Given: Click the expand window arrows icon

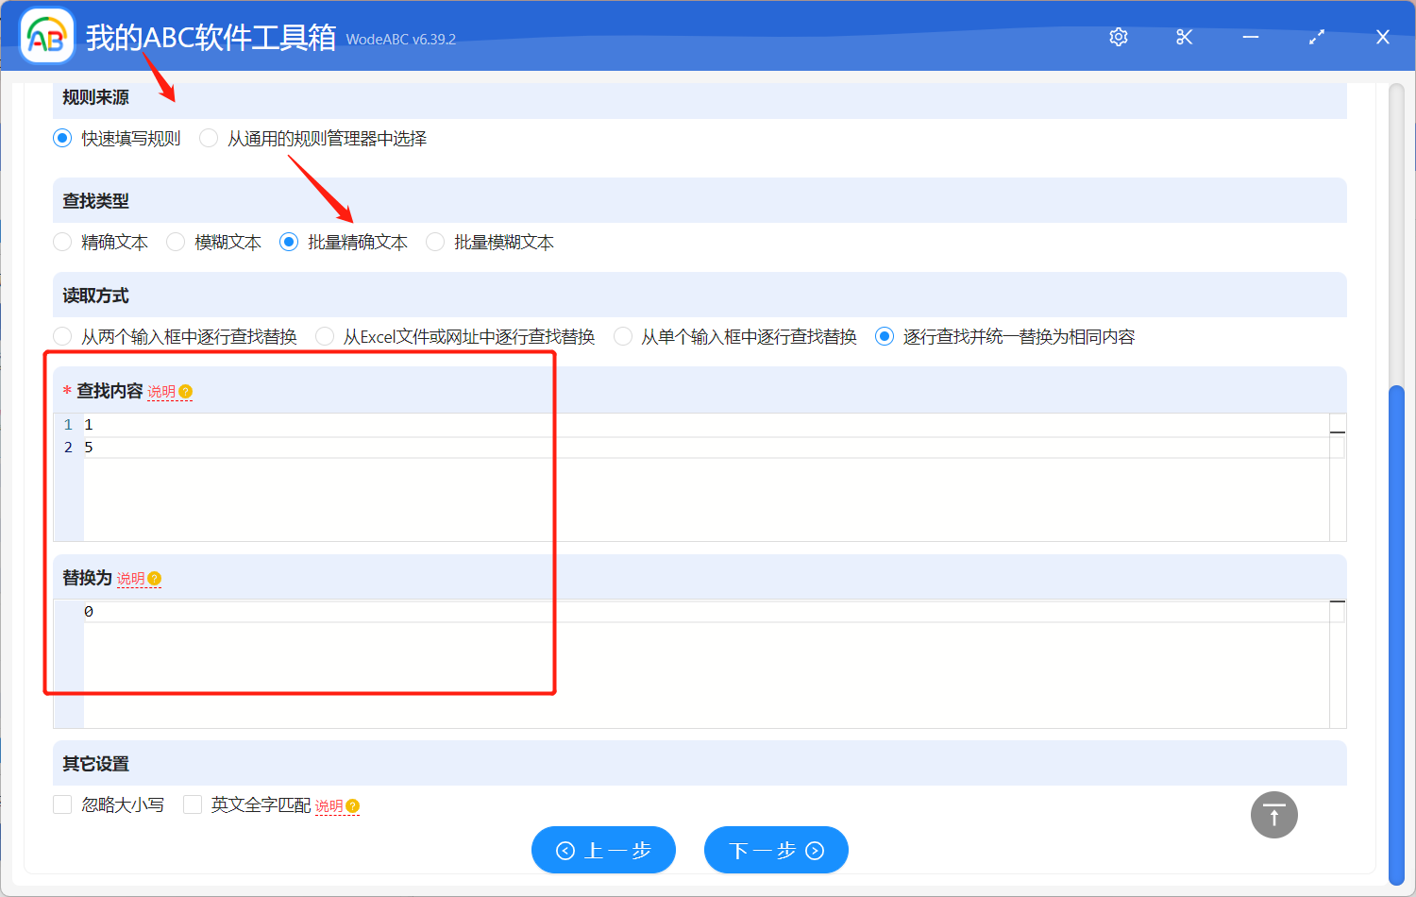Looking at the screenshot, I should 1317,37.
